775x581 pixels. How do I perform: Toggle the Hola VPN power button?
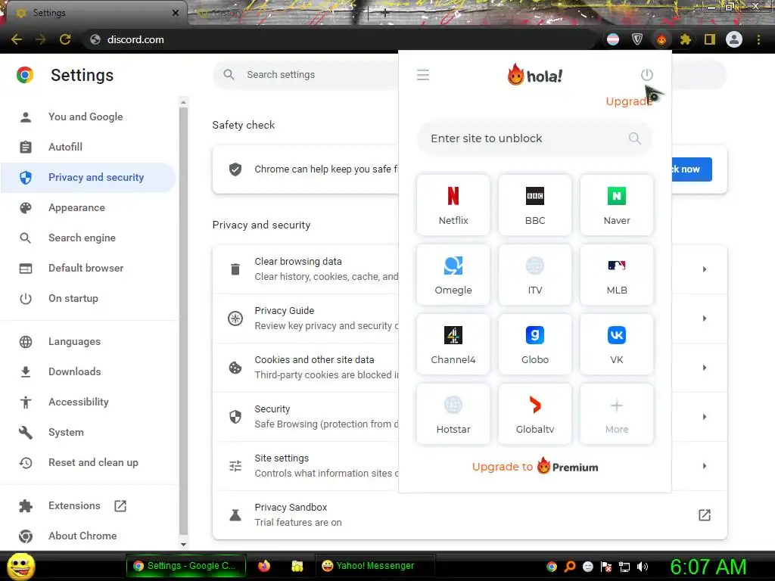[x=646, y=75]
